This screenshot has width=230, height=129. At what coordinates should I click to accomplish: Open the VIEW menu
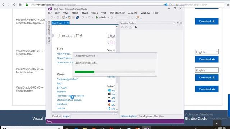coord(65,13)
